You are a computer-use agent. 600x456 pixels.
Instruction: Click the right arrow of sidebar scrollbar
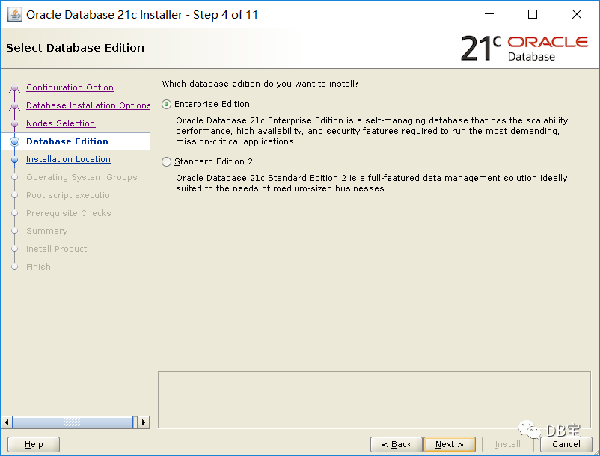[144, 422]
